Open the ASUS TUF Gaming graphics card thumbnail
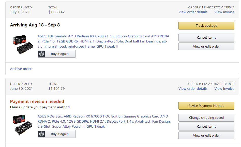Screen dimensions: 241x147 click(x=23, y=45)
